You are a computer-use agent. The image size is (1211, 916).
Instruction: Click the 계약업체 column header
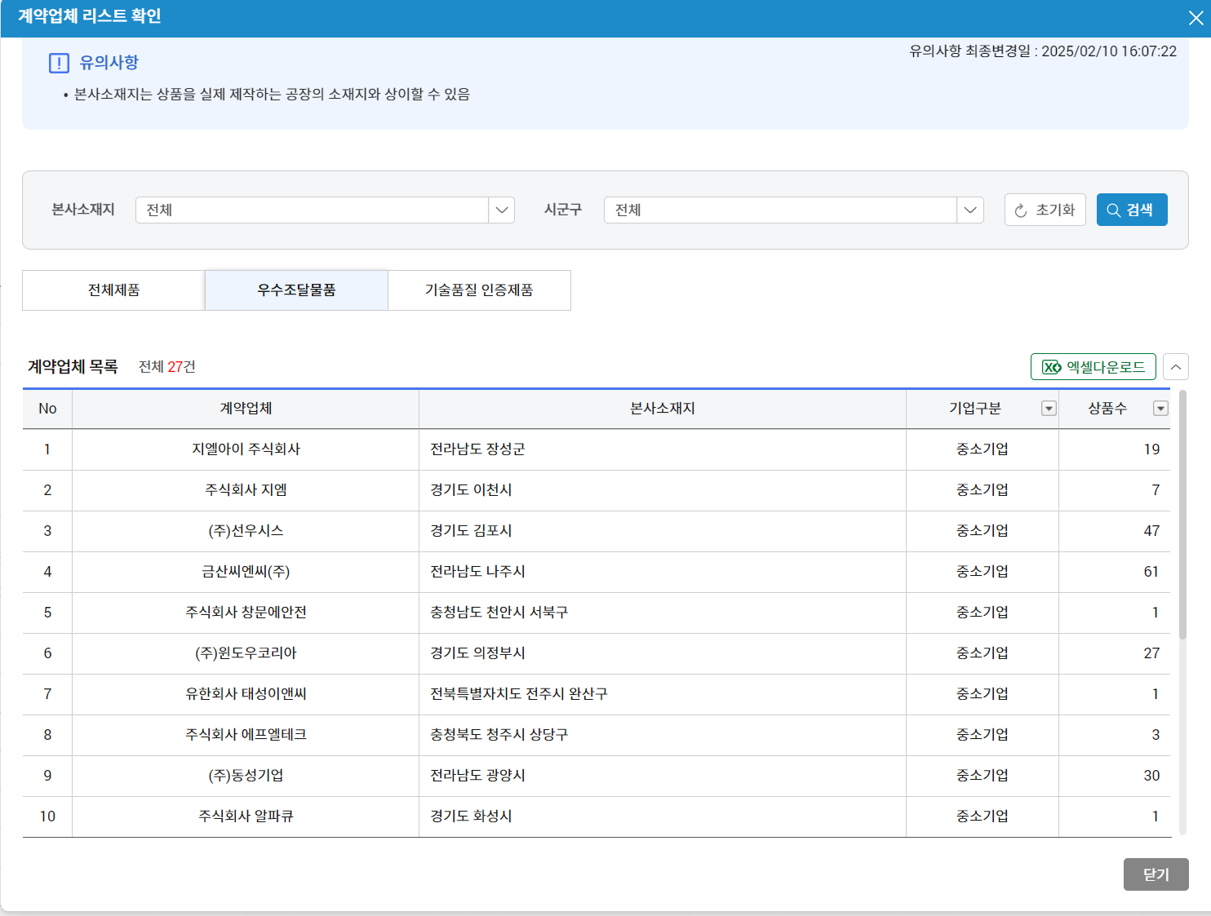click(246, 409)
